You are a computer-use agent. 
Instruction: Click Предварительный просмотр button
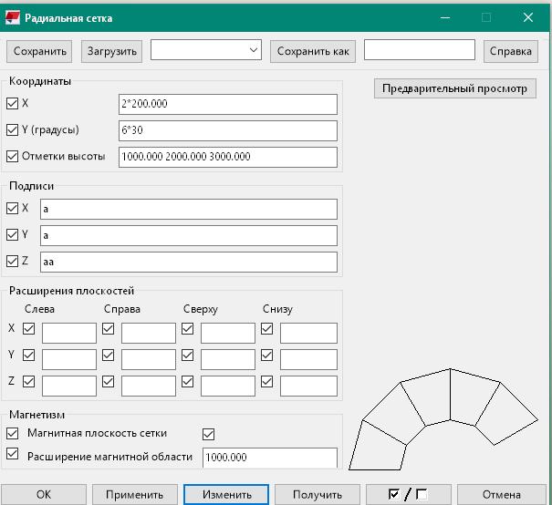click(x=454, y=88)
